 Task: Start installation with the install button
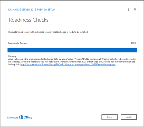[x=129, y=117]
